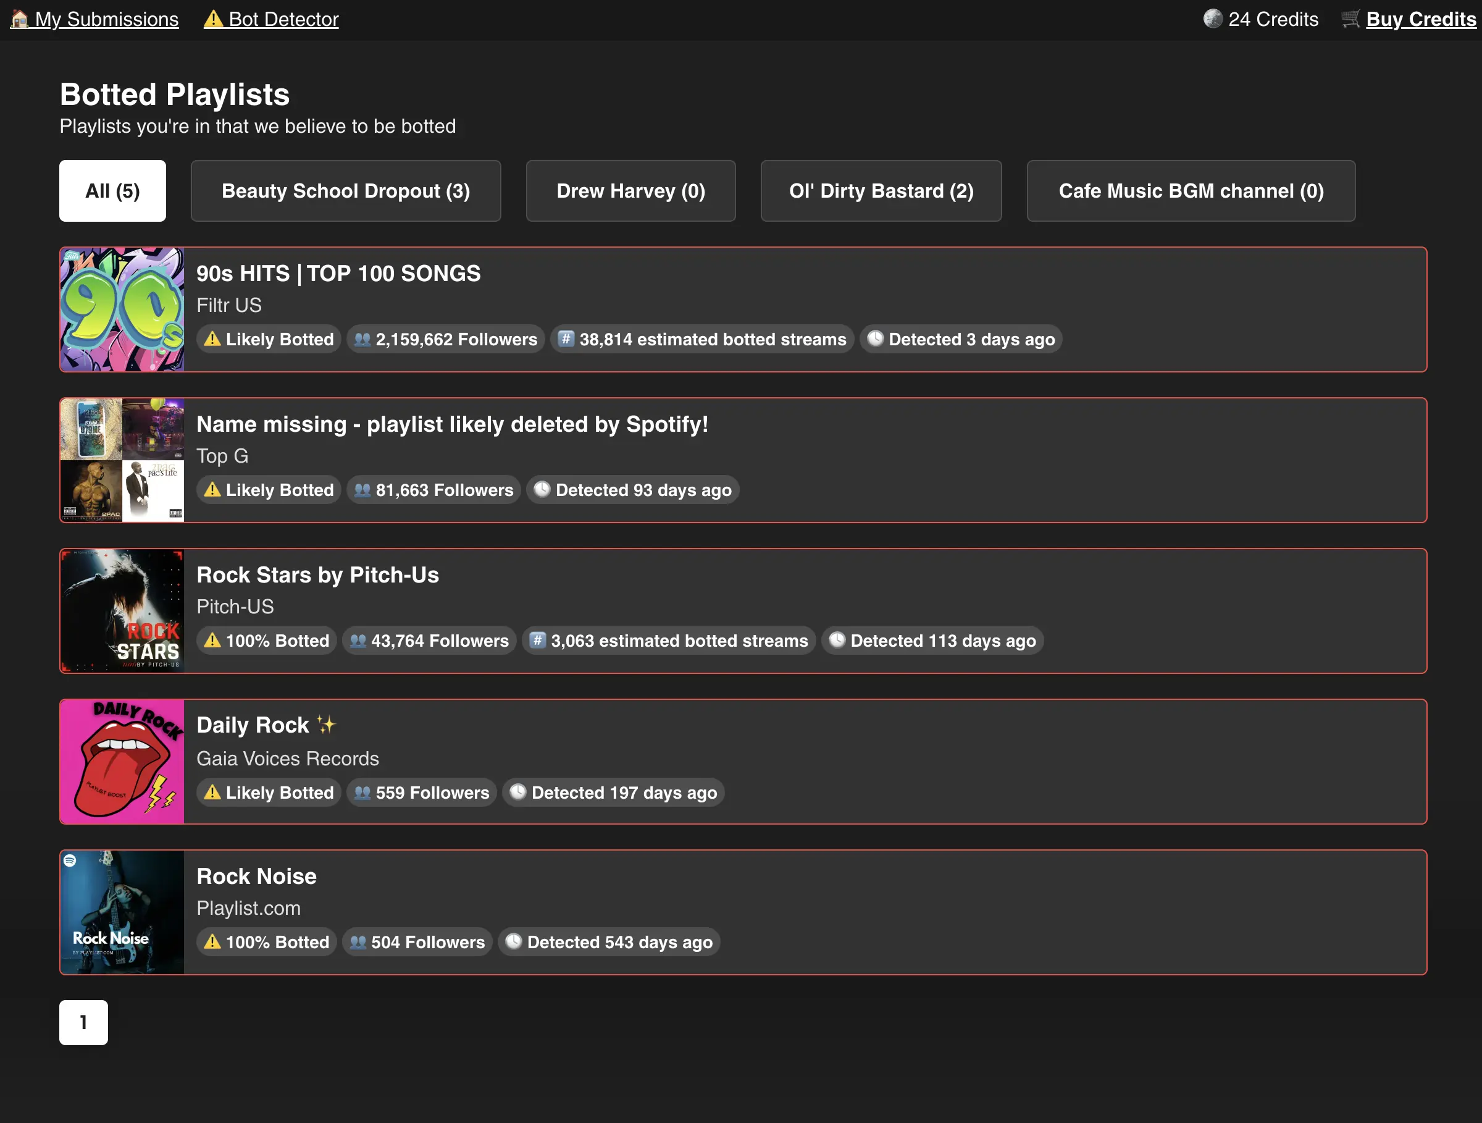Switch to the Beauty School Dropout (3) tab
The image size is (1482, 1123).
pyautogui.click(x=346, y=191)
